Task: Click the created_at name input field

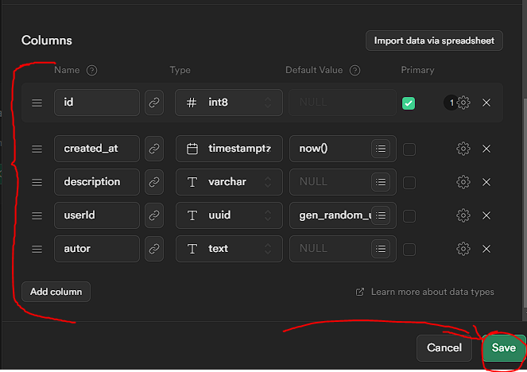Action: [x=97, y=149]
